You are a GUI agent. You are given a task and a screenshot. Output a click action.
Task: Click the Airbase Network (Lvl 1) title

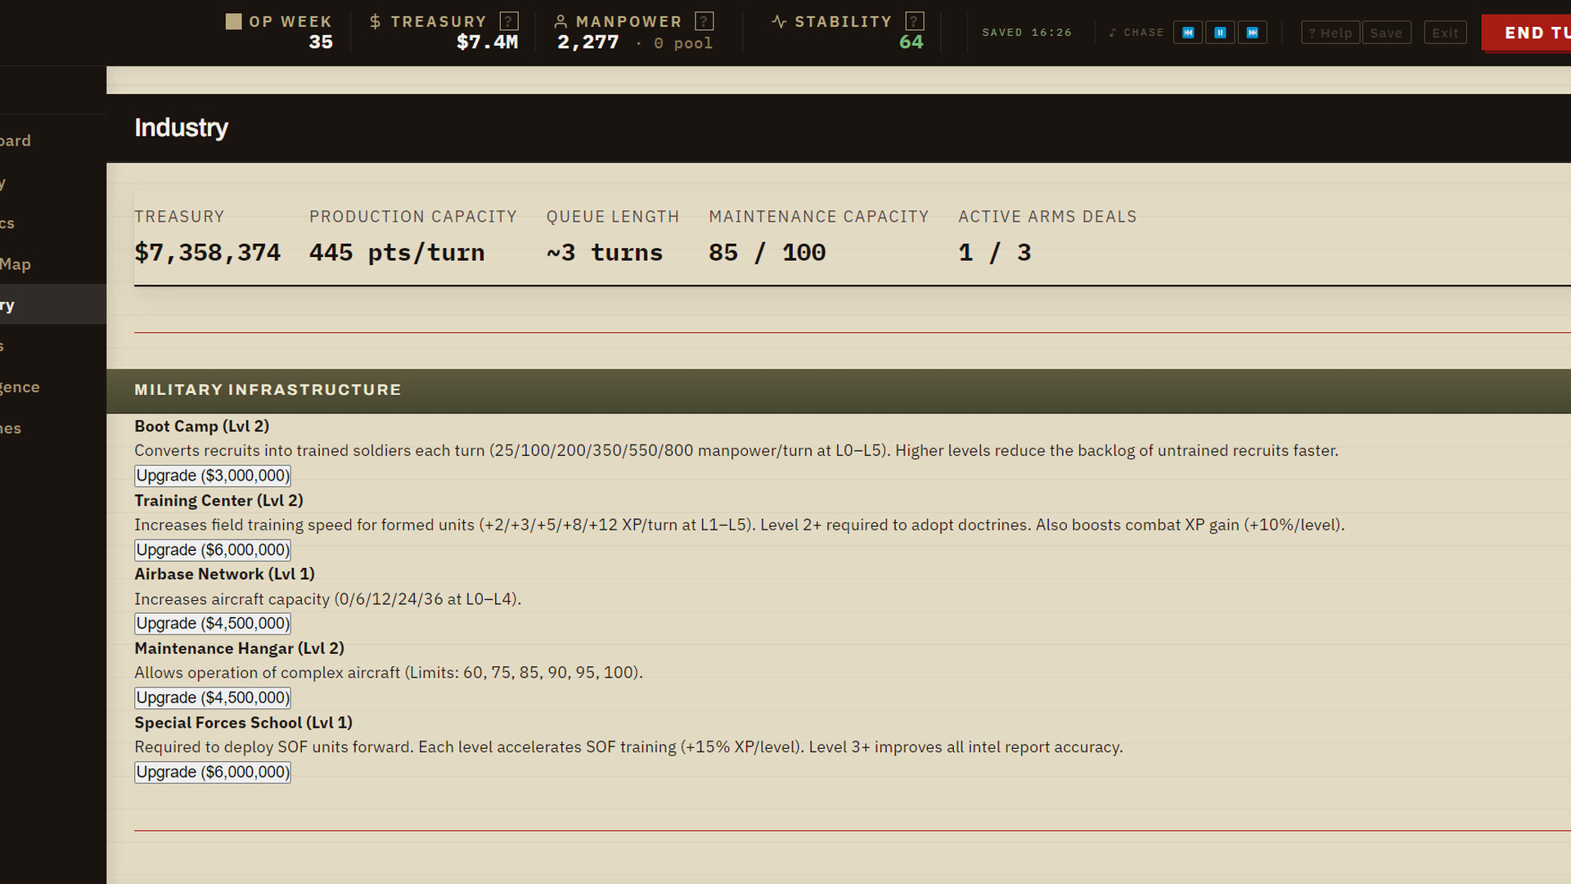224,575
